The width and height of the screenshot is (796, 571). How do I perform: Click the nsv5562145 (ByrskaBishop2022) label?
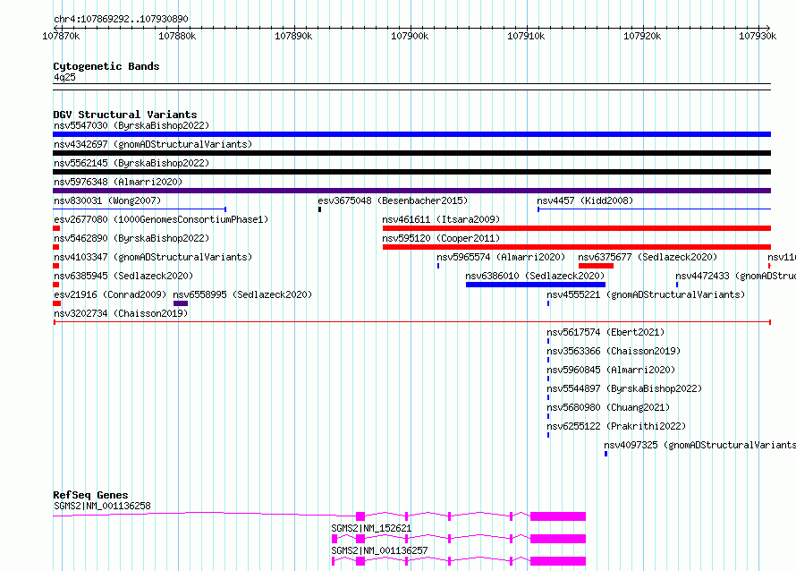click(x=131, y=163)
